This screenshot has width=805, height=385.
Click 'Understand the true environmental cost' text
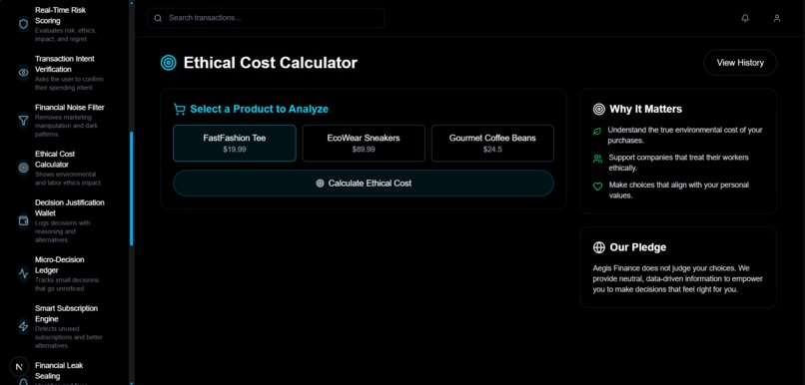click(685, 136)
